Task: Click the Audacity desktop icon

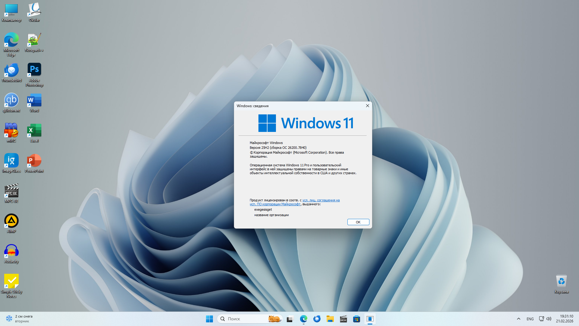Action: tap(11, 253)
